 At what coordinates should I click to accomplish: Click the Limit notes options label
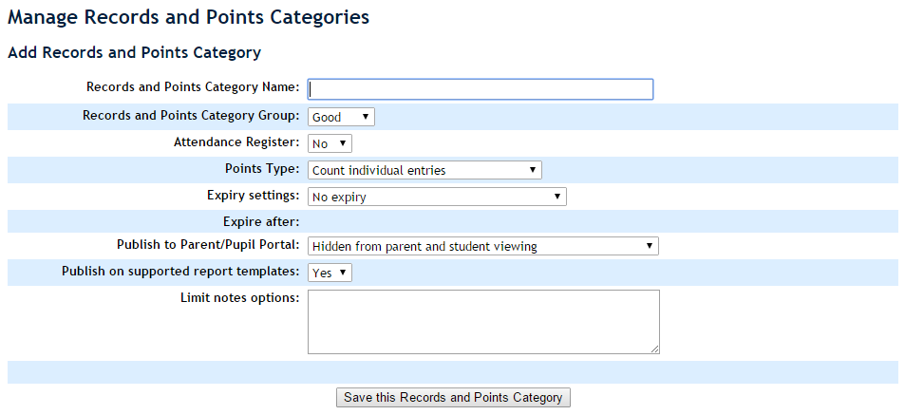pyautogui.click(x=239, y=298)
